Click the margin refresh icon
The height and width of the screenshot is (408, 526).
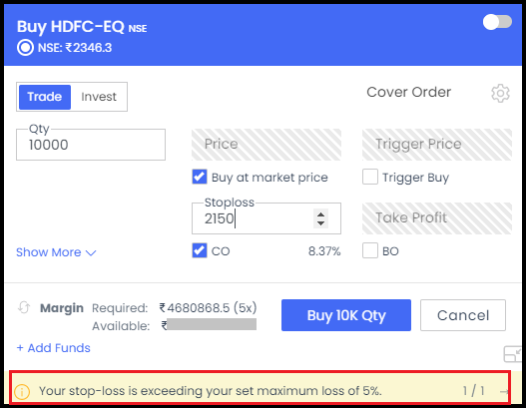click(24, 307)
